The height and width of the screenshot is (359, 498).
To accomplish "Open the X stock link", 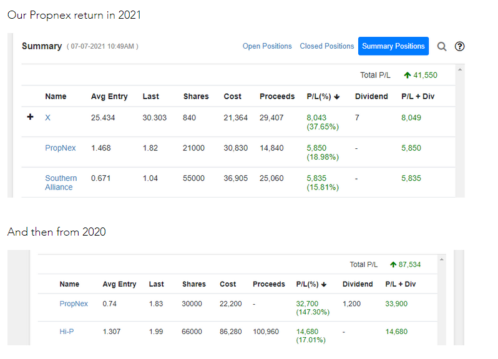I will tap(47, 118).
